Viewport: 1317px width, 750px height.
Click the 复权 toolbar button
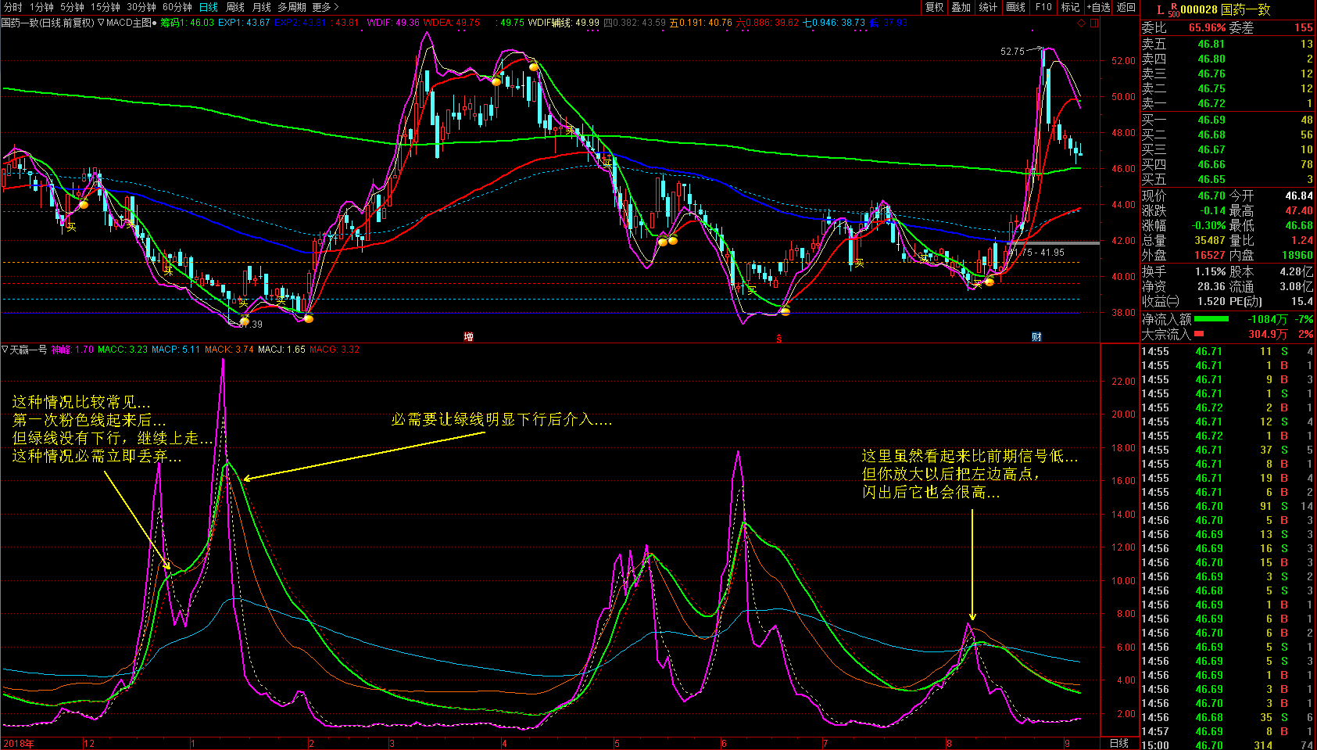click(x=934, y=7)
